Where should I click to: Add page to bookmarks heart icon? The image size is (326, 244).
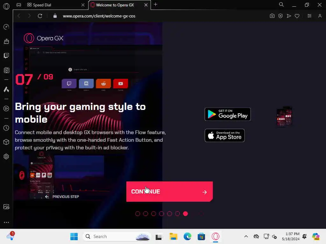coord(297,16)
